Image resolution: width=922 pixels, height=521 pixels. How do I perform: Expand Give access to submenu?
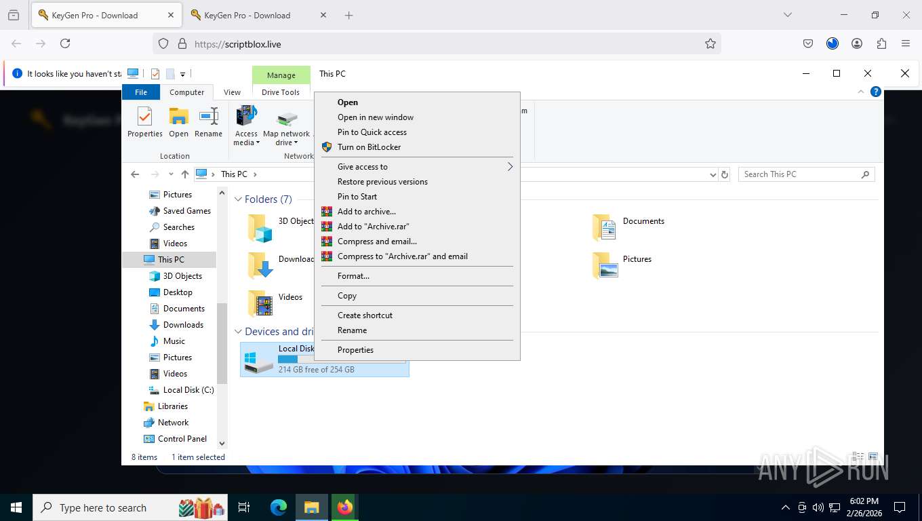coord(417,167)
